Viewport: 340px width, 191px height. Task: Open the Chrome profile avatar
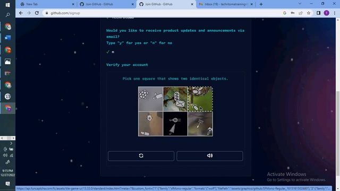point(326,13)
